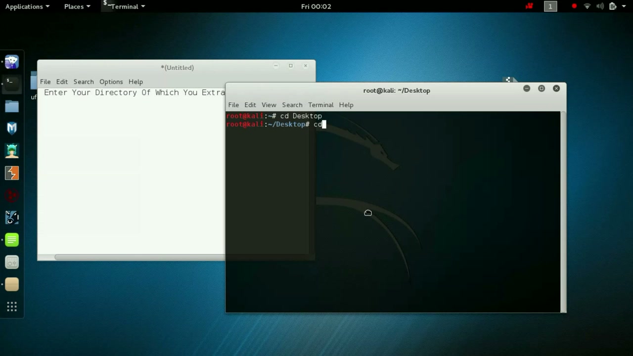Open File menu in the terminal window
The image size is (633, 356).
(233, 105)
